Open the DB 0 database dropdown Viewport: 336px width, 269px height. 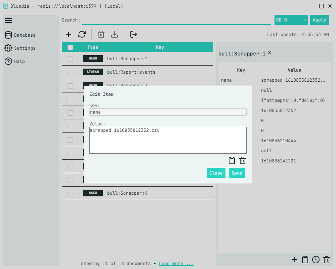tap(291, 20)
